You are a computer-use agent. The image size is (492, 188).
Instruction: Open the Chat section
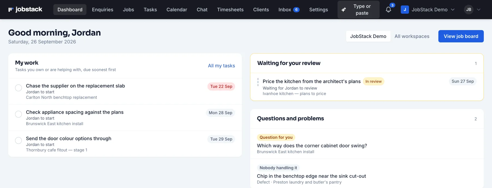202,10
